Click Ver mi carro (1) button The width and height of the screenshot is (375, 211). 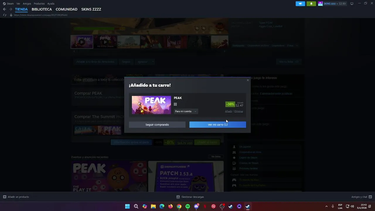click(218, 125)
